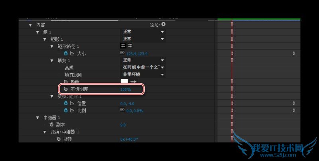Toggle the 旋转 stopwatch icon

click(x=59, y=139)
